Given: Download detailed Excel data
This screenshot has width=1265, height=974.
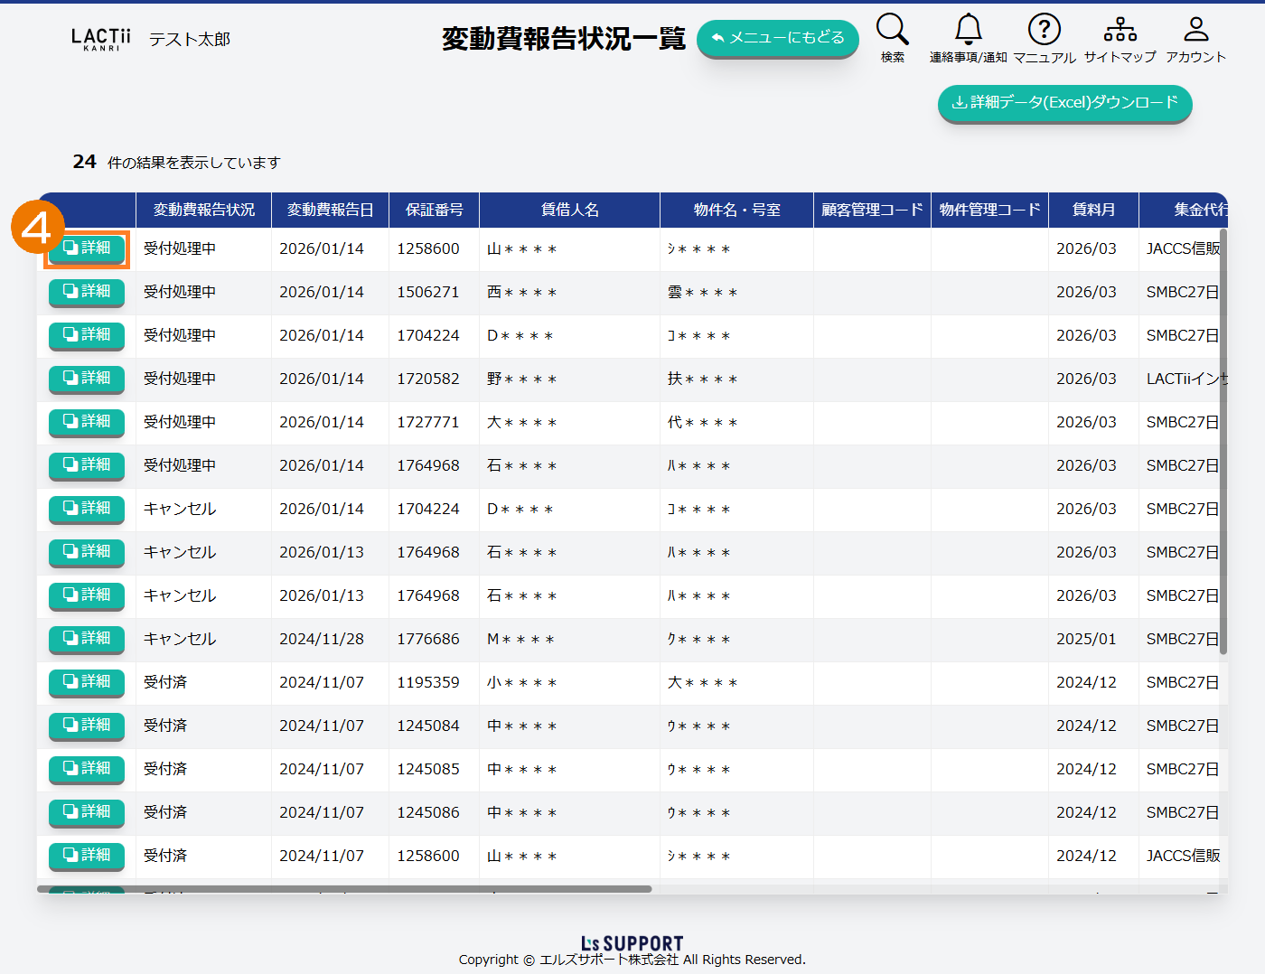Looking at the screenshot, I should point(1064,103).
